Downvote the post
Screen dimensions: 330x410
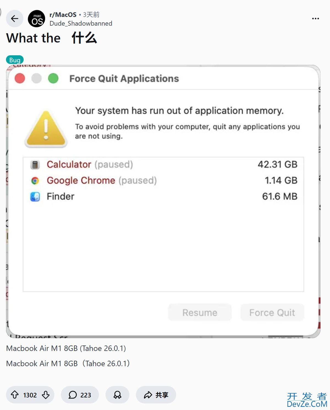click(x=46, y=395)
